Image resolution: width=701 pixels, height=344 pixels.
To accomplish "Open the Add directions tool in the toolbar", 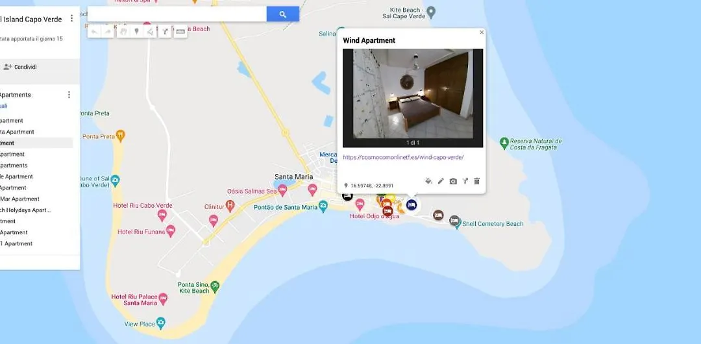I will (x=165, y=31).
